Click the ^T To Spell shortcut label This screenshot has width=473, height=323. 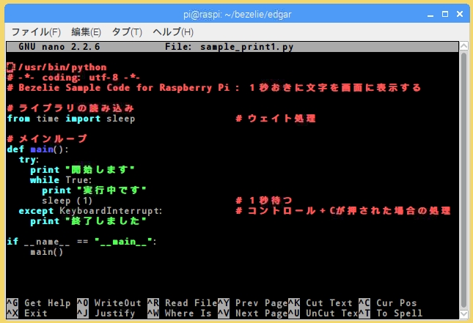pos(393,313)
